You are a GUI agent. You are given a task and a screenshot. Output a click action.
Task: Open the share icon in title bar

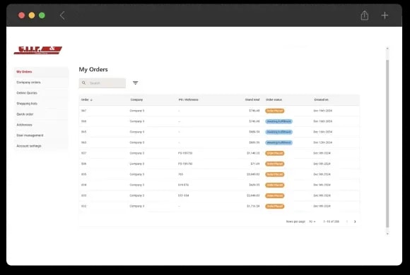365,16
